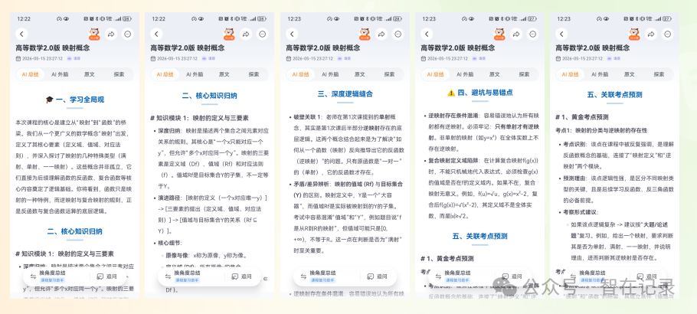The image size is (697, 314).
Task: Tap 换角度总结 on the 关联考点预测 screen
Action: tap(593, 276)
